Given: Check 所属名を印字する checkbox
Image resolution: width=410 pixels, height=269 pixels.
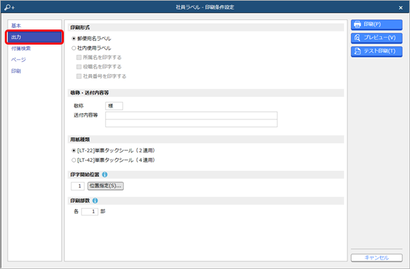Looking at the screenshot, I should click(x=79, y=58).
